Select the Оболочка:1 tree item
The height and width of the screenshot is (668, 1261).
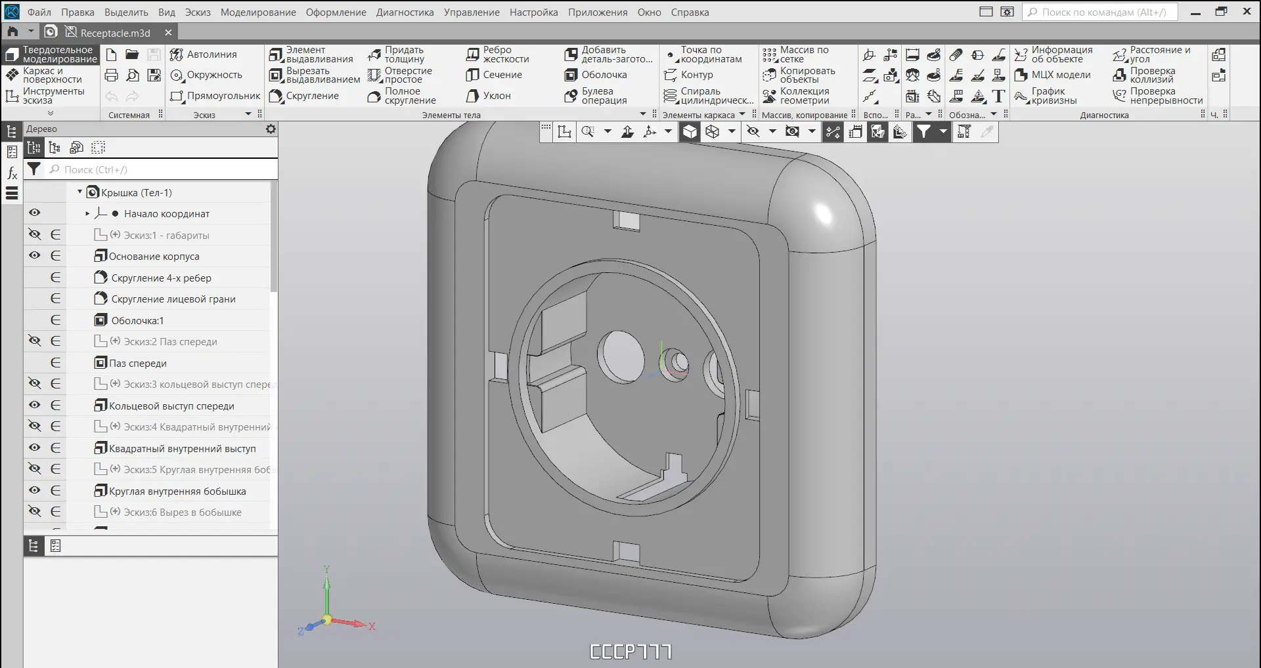tap(137, 320)
